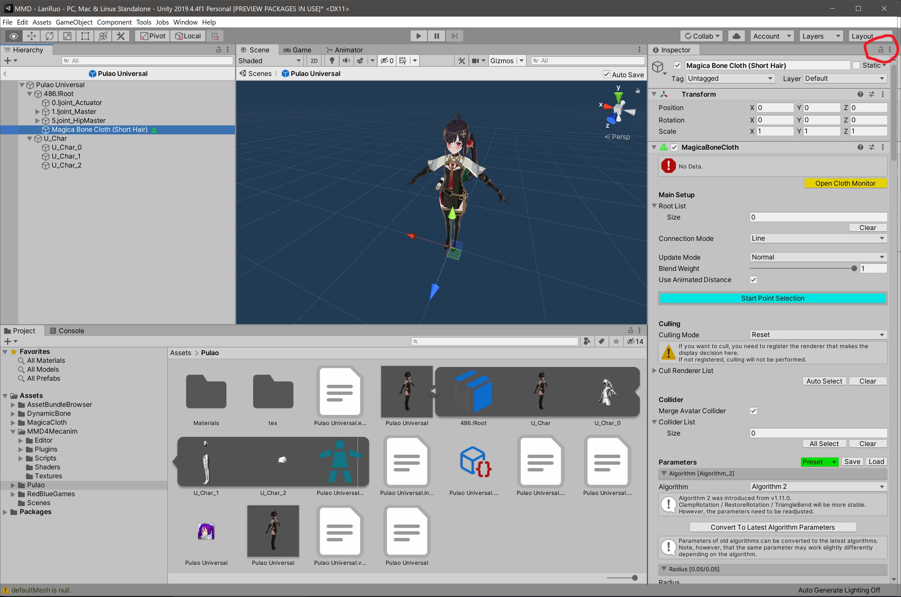Click Start Point Selection button

pyautogui.click(x=772, y=299)
